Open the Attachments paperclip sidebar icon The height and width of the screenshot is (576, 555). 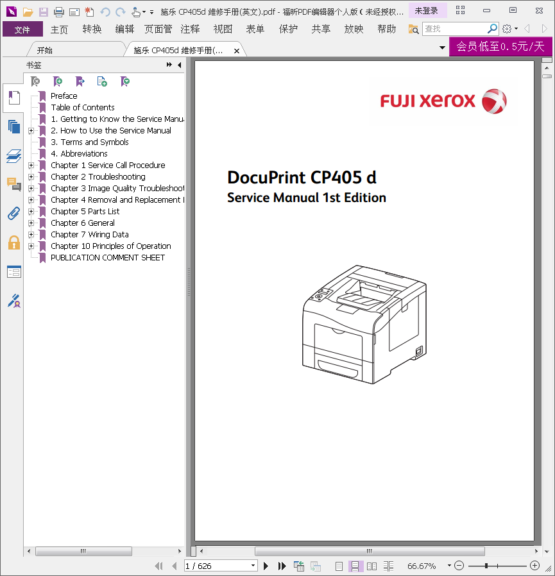(x=14, y=214)
